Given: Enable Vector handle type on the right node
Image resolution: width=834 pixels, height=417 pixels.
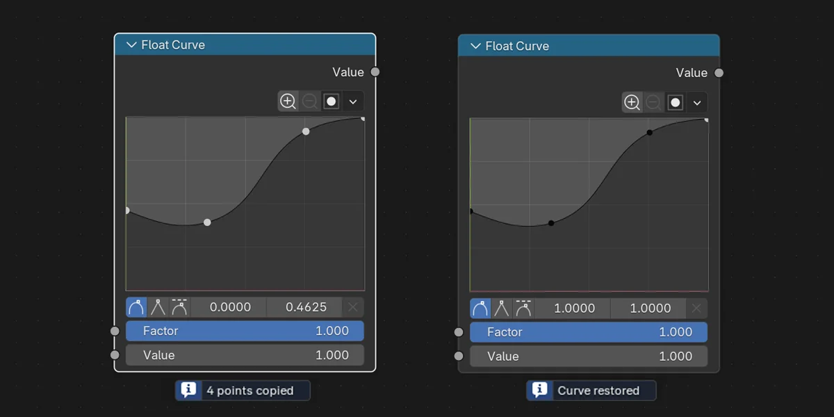Looking at the screenshot, I should 501,308.
